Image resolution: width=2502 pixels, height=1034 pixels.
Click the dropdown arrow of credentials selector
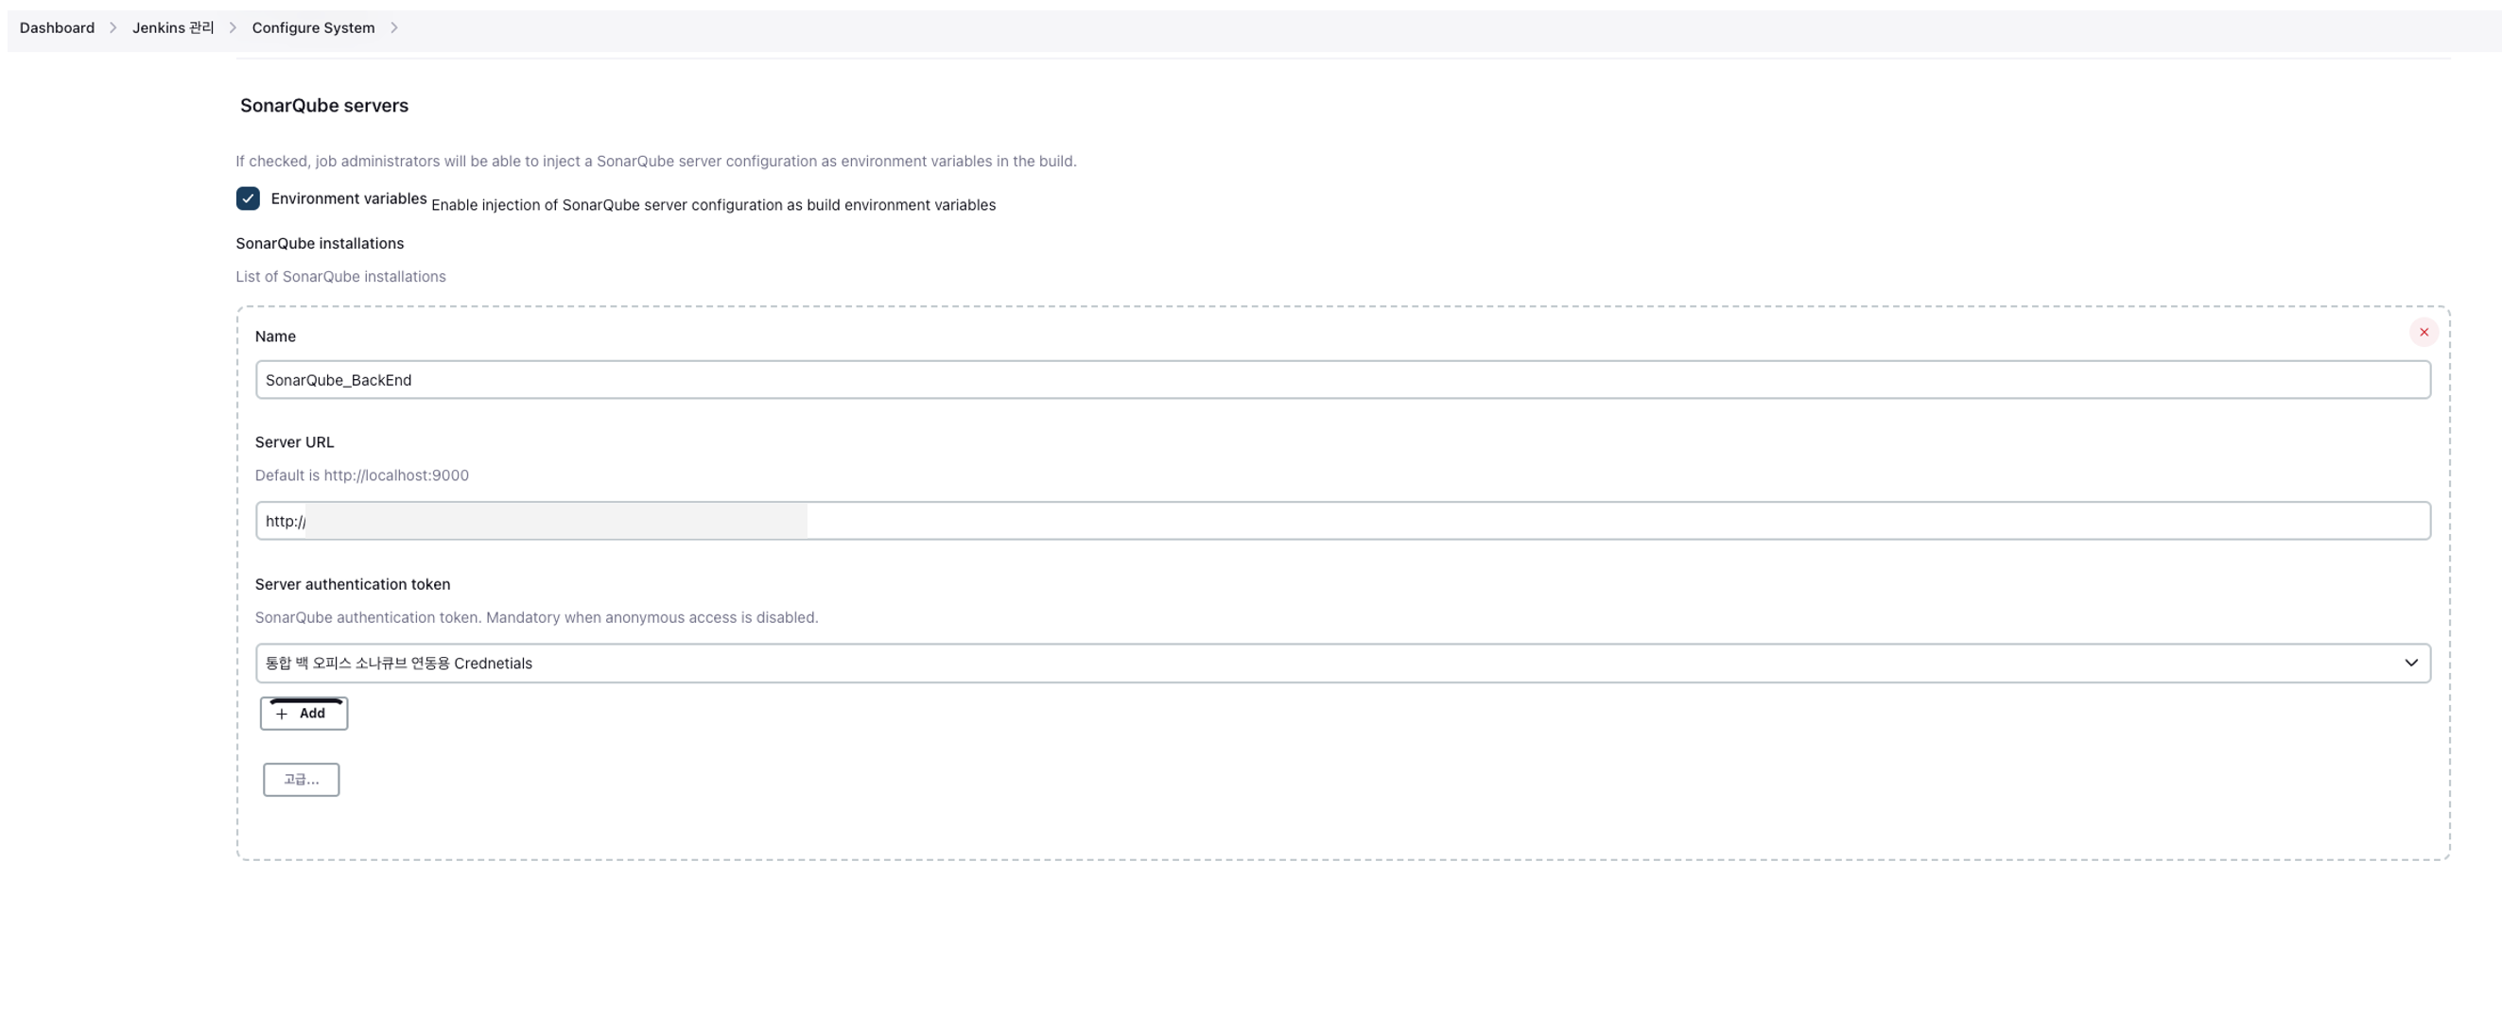[2409, 663]
